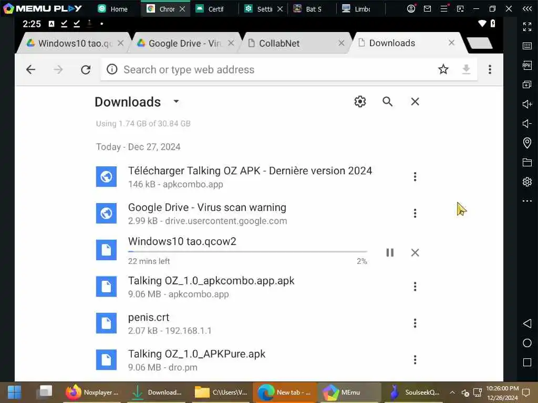Open the Download manager taskbar item

coord(157,393)
